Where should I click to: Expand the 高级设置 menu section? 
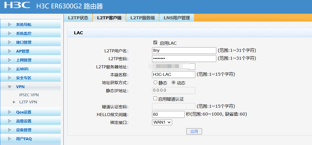pyautogui.click(x=30, y=121)
